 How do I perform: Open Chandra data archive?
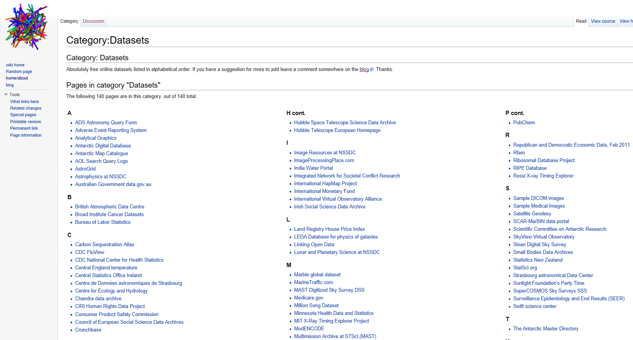click(98, 298)
